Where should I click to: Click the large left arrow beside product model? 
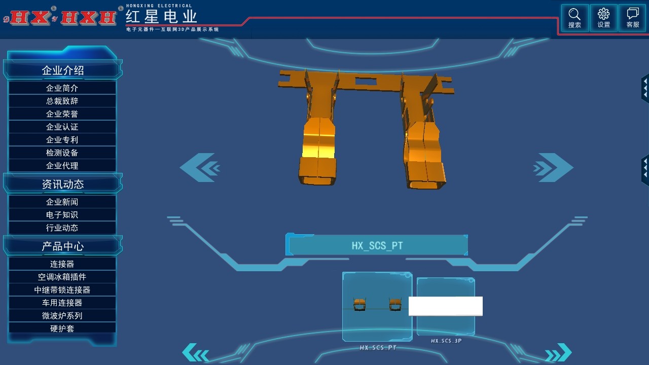coord(200,167)
